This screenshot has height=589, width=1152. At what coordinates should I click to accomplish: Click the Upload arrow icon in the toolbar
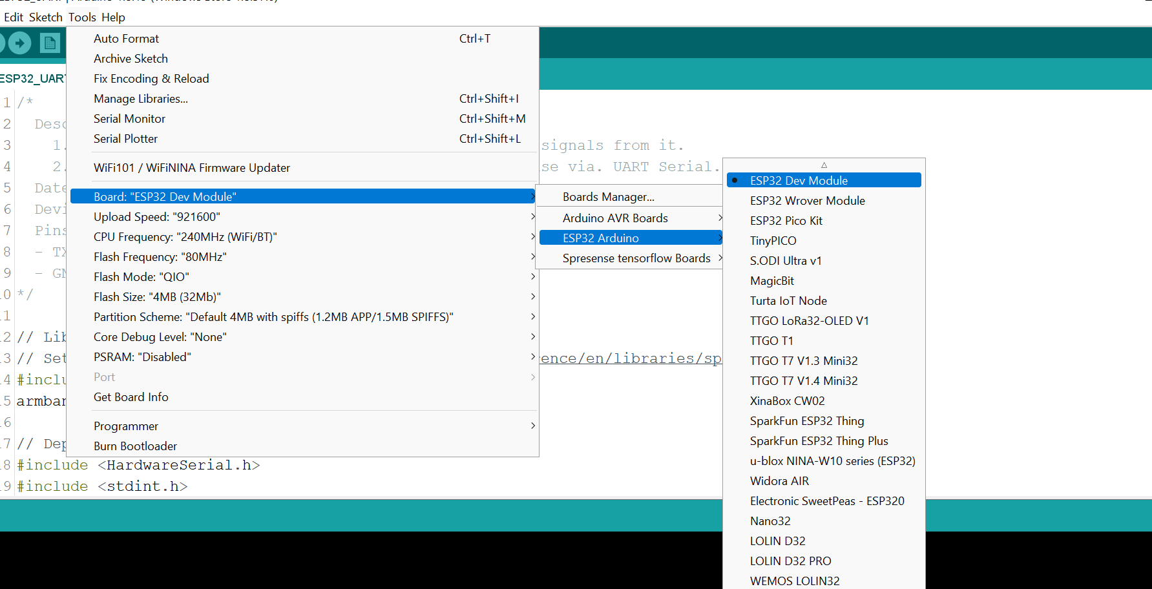coord(21,43)
